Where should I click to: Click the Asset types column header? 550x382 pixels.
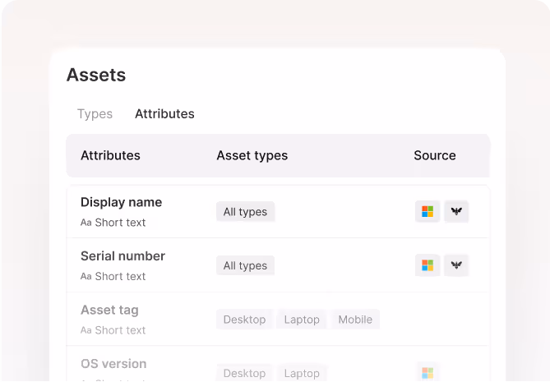click(x=252, y=155)
